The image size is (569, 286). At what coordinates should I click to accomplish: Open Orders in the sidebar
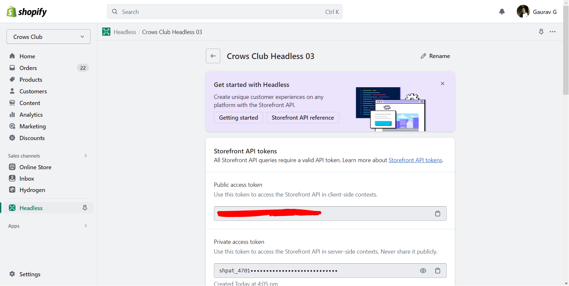pos(28,68)
